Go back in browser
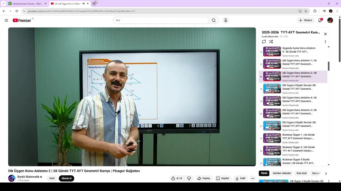 click(4, 11)
